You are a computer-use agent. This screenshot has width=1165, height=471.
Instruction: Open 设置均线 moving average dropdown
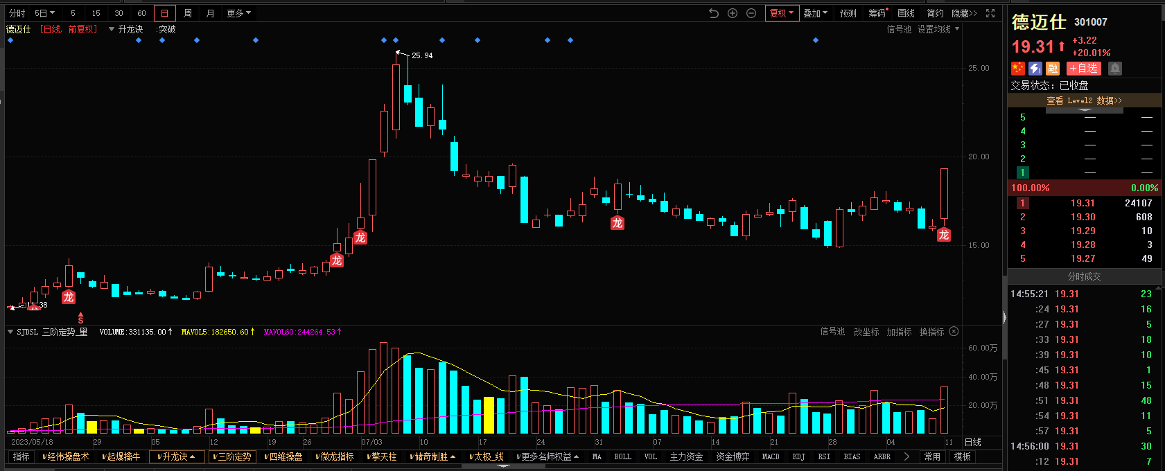click(938, 29)
